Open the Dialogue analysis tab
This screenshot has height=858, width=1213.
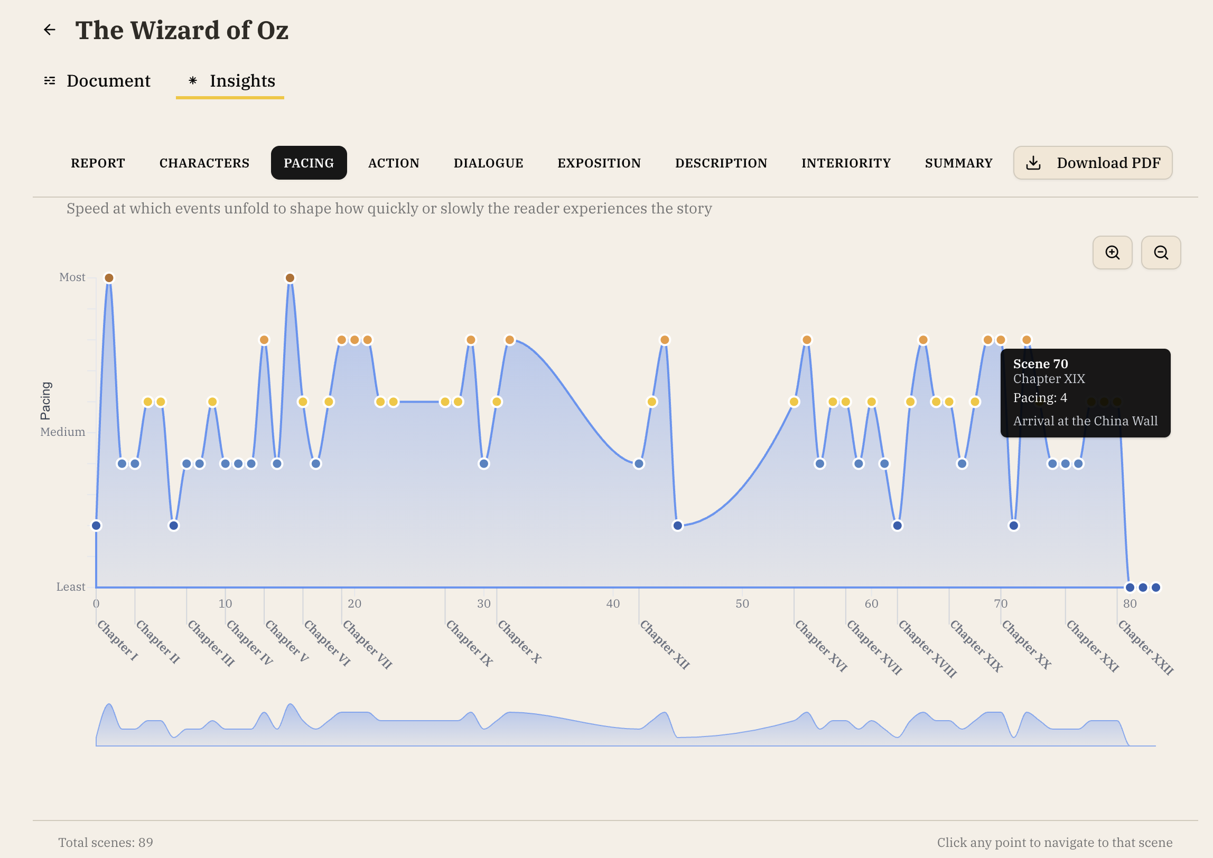click(488, 163)
